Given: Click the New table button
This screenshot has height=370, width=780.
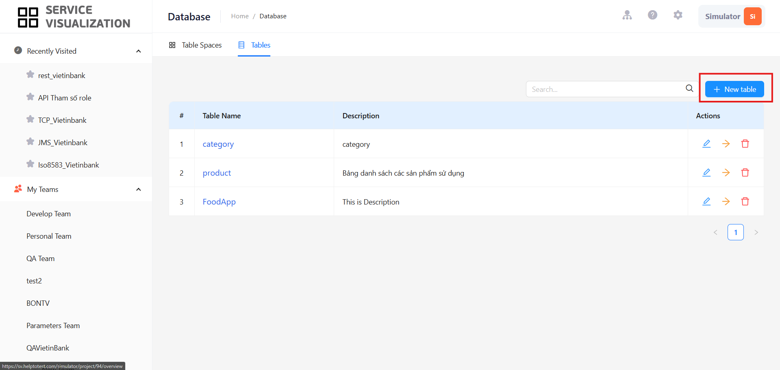Looking at the screenshot, I should pyautogui.click(x=734, y=89).
